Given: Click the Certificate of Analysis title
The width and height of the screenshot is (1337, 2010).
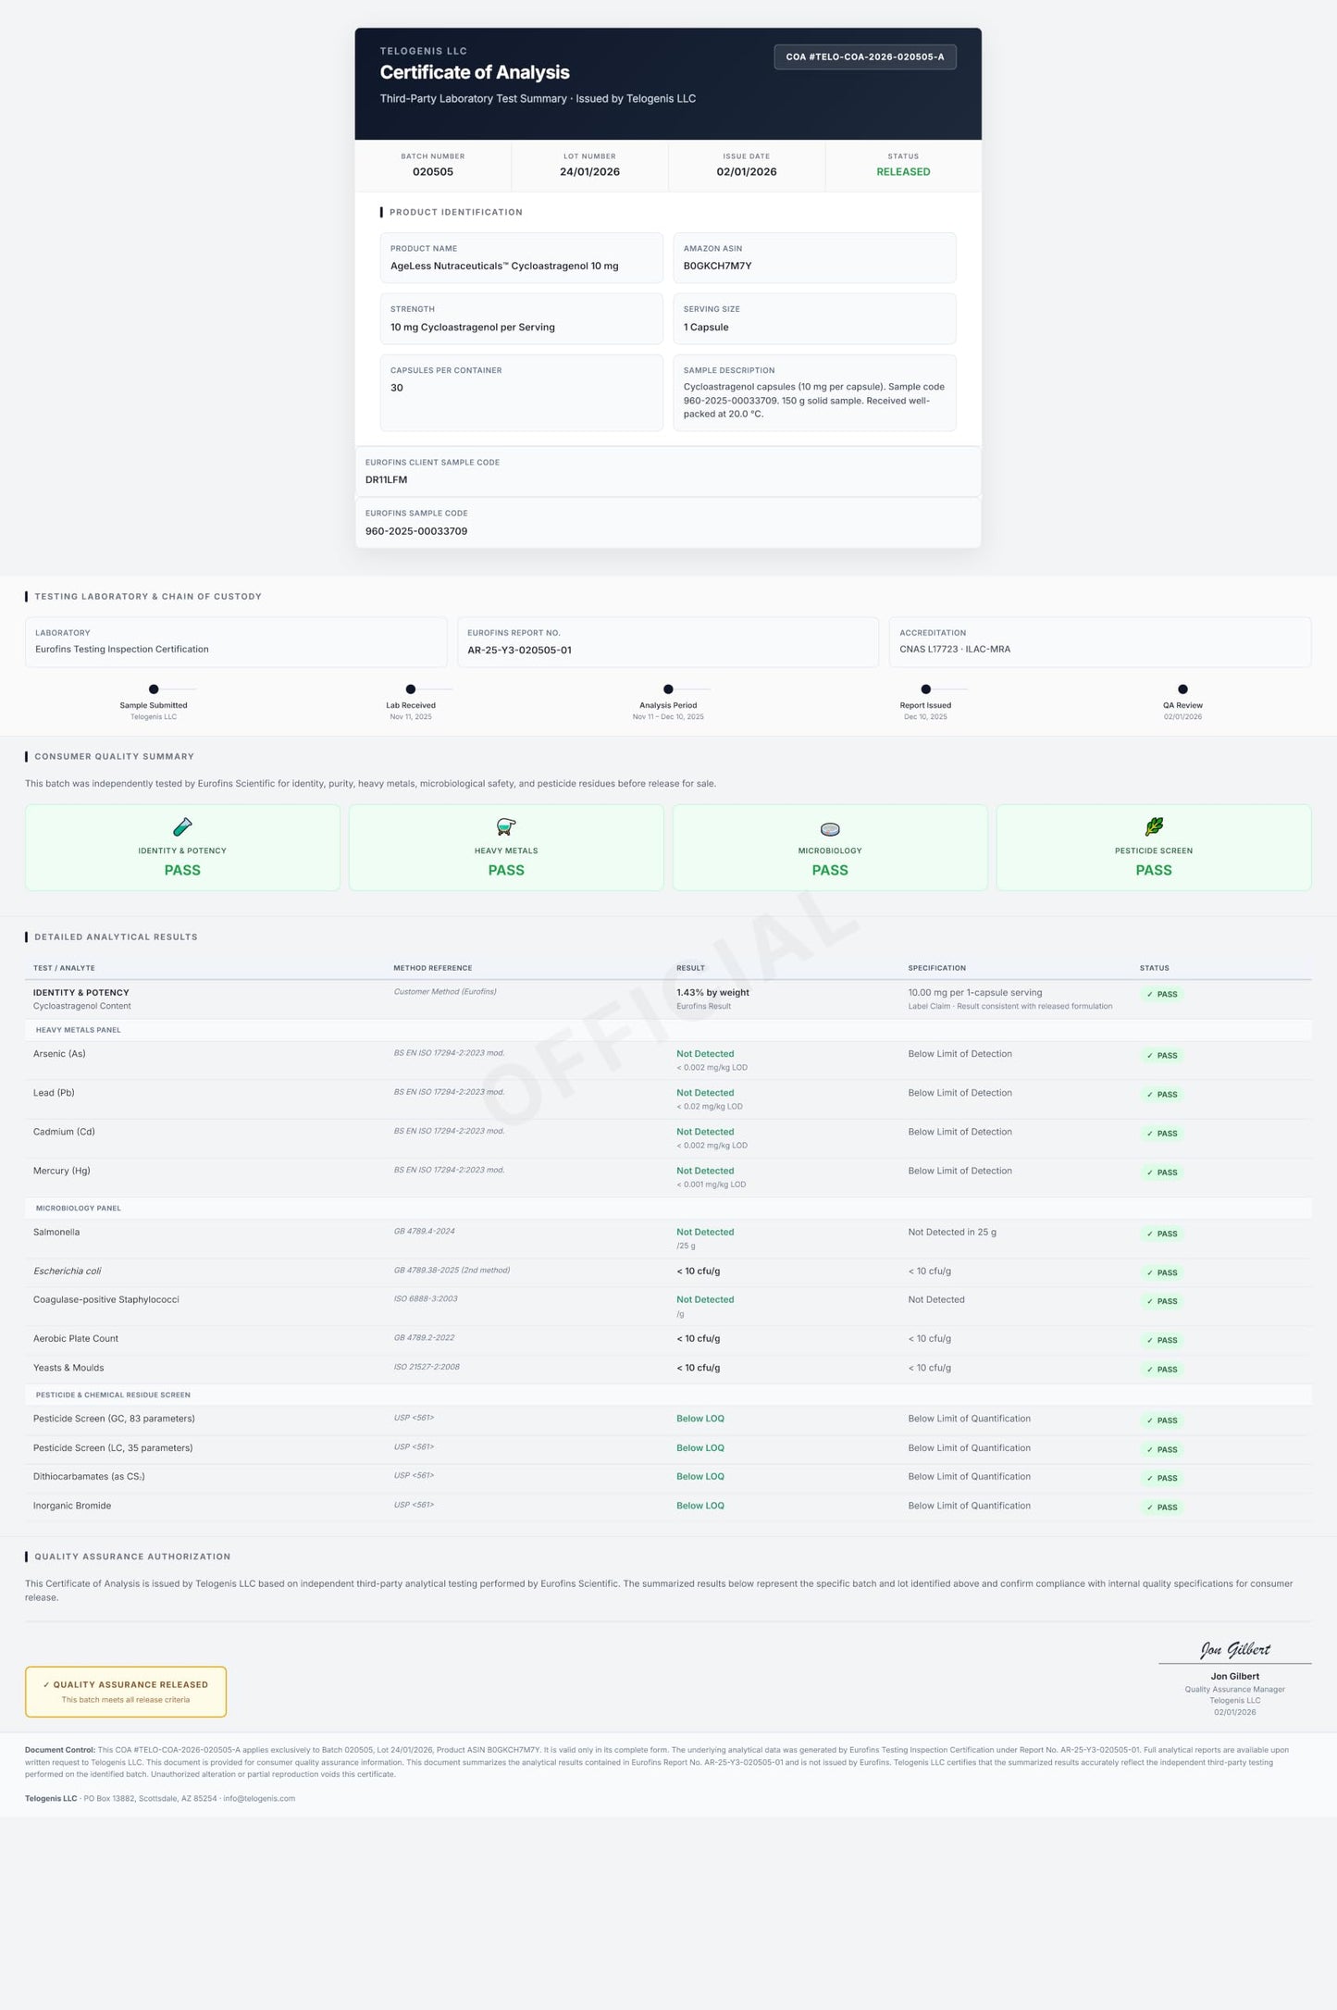Looking at the screenshot, I should 475,72.
